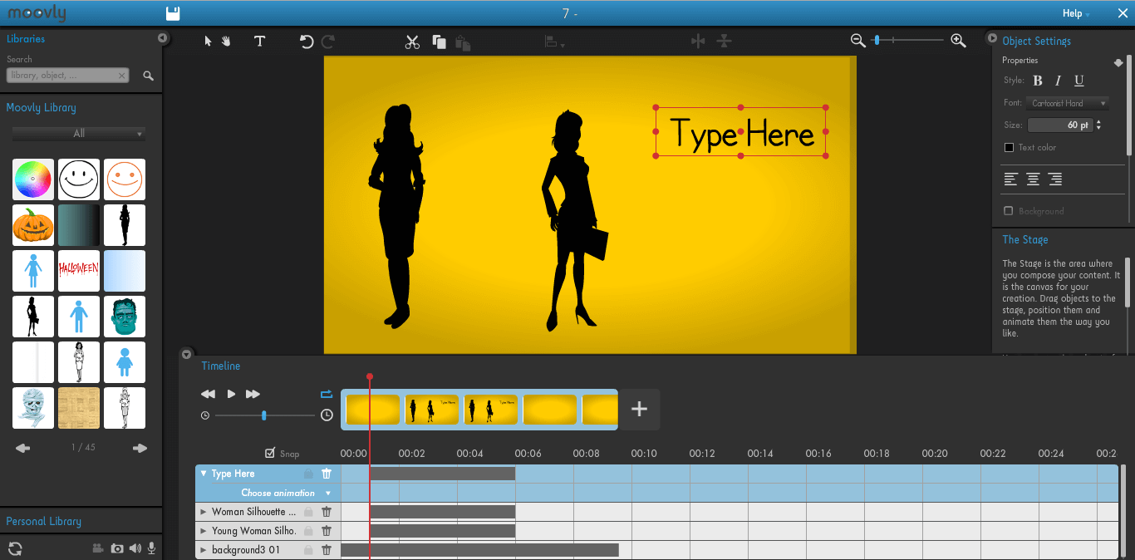Select the pumpkin thumbnail in library
The image size is (1135, 560).
click(x=33, y=225)
